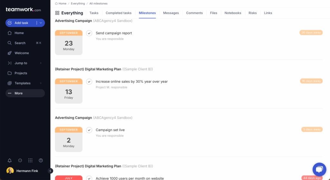Click the More three-dots icon
This screenshot has width=330, height=180.
[9, 93]
